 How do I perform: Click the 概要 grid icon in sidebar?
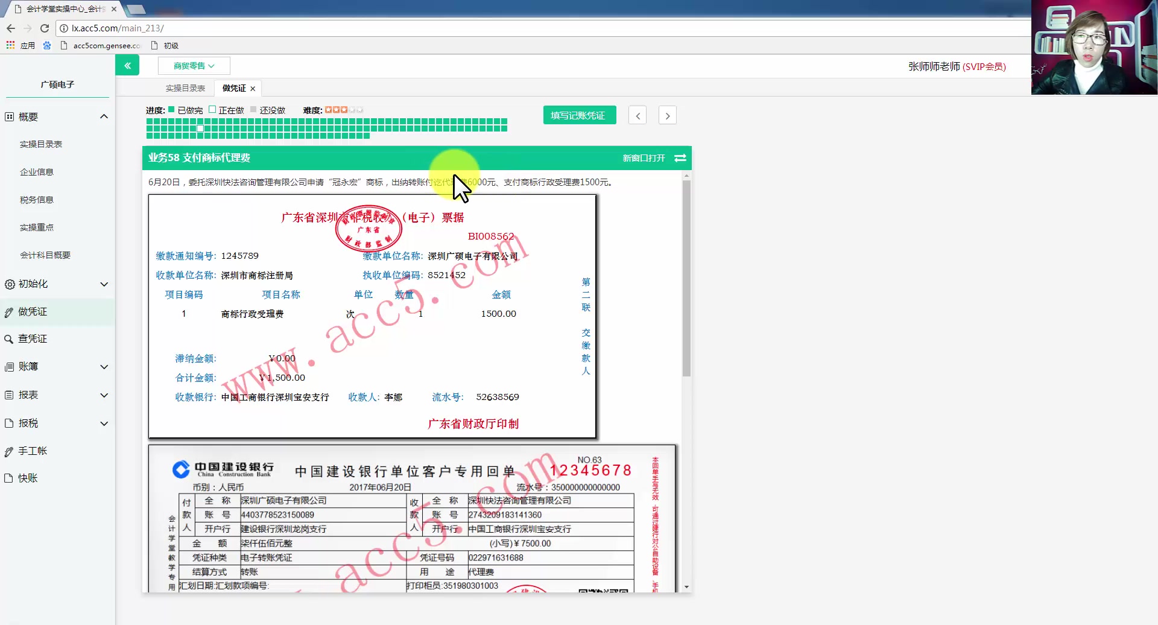pyautogui.click(x=9, y=116)
